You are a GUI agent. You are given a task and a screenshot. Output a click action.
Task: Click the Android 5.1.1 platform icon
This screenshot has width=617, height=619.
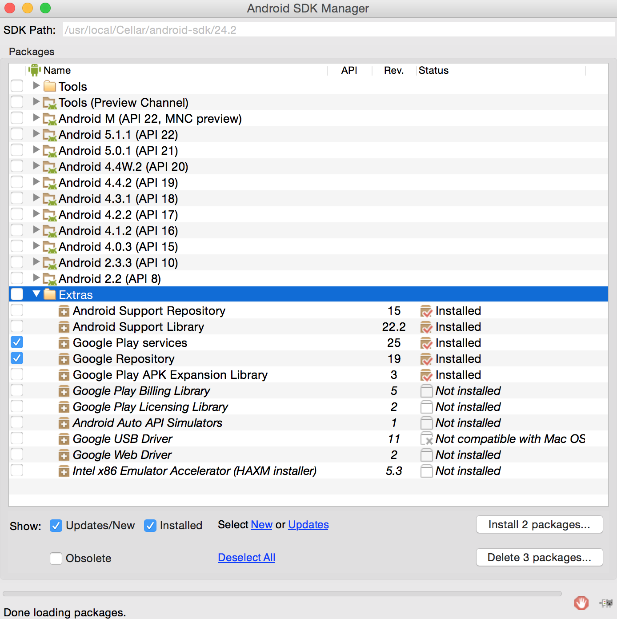click(x=50, y=134)
